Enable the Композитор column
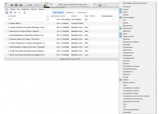The image size is (159, 114). [127, 50]
